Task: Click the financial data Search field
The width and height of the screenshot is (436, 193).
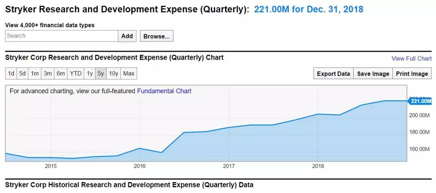Action: click(x=61, y=36)
